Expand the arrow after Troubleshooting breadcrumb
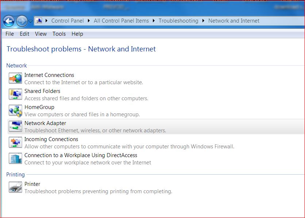The height and width of the screenshot is (218, 305). click(x=203, y=21)
